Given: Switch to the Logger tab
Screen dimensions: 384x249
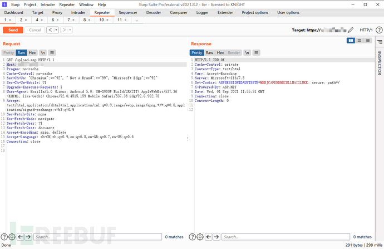Looking at the screenshot, I should [x=202, y=12].
